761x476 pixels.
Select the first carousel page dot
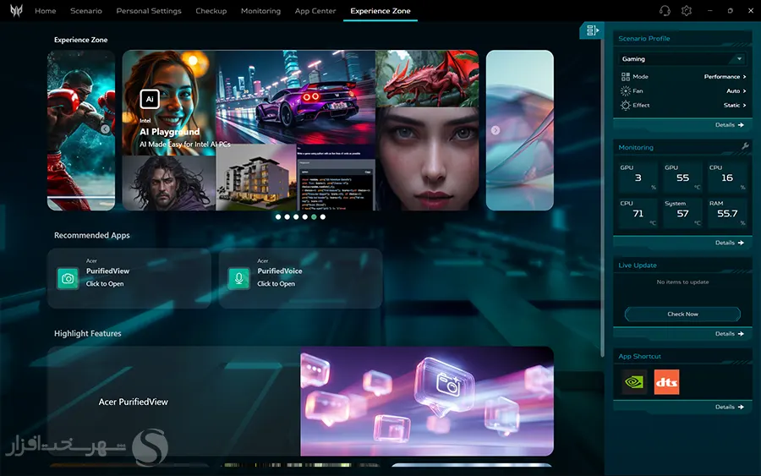coord(278,217)
